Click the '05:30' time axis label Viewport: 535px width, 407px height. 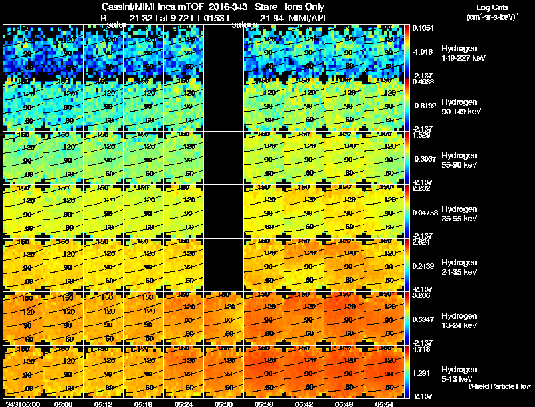(223, 404)
